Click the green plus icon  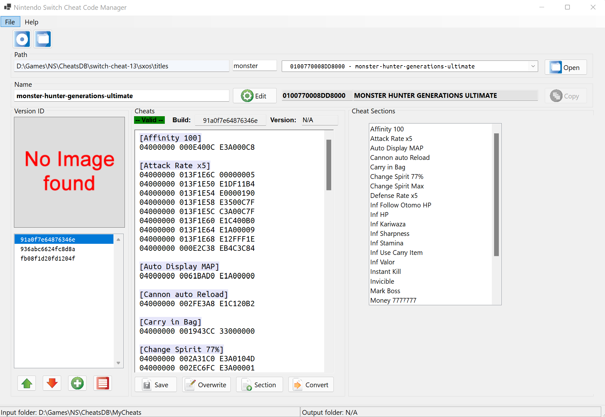click(x=77, y=383)
